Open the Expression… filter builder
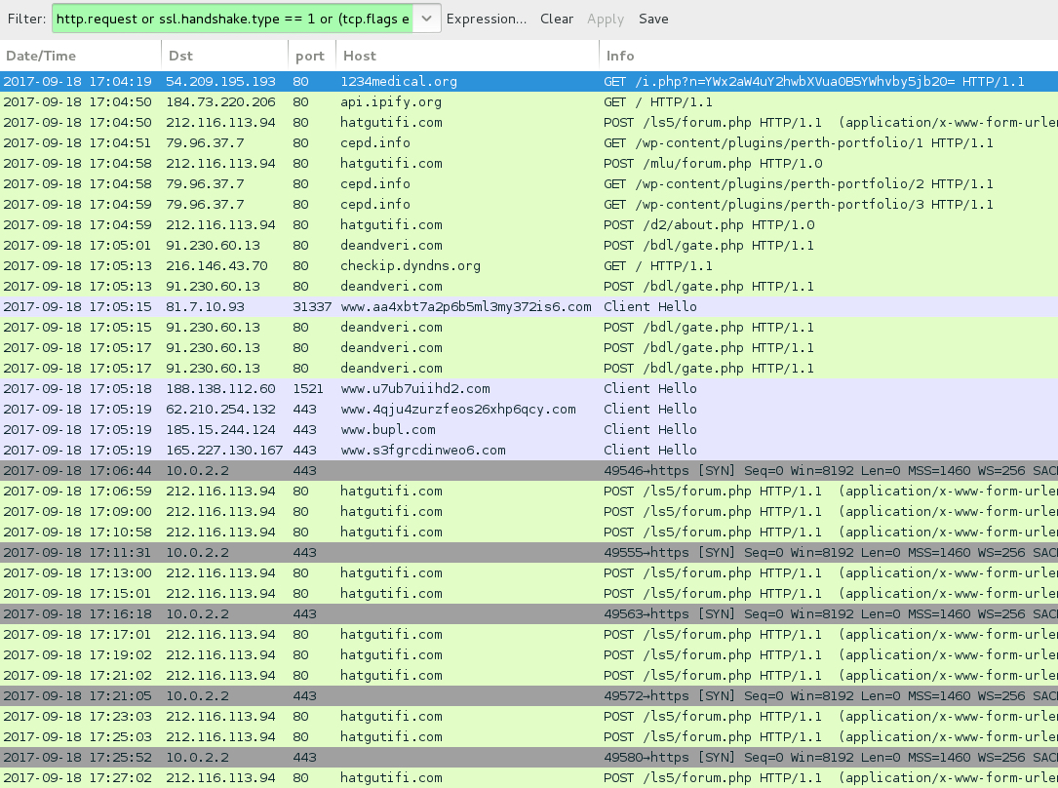Viewport: 1058px width, 788px height. coord(487,19)
